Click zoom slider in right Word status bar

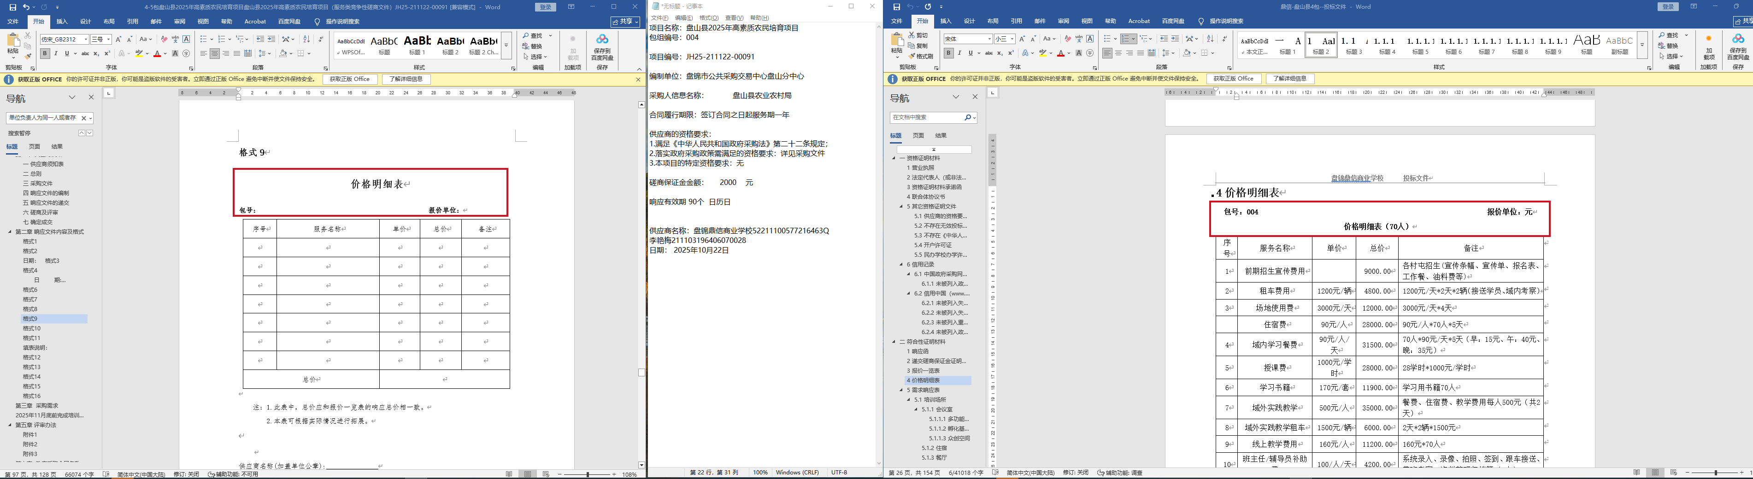pyautogui.click(x=1716, y=472)
